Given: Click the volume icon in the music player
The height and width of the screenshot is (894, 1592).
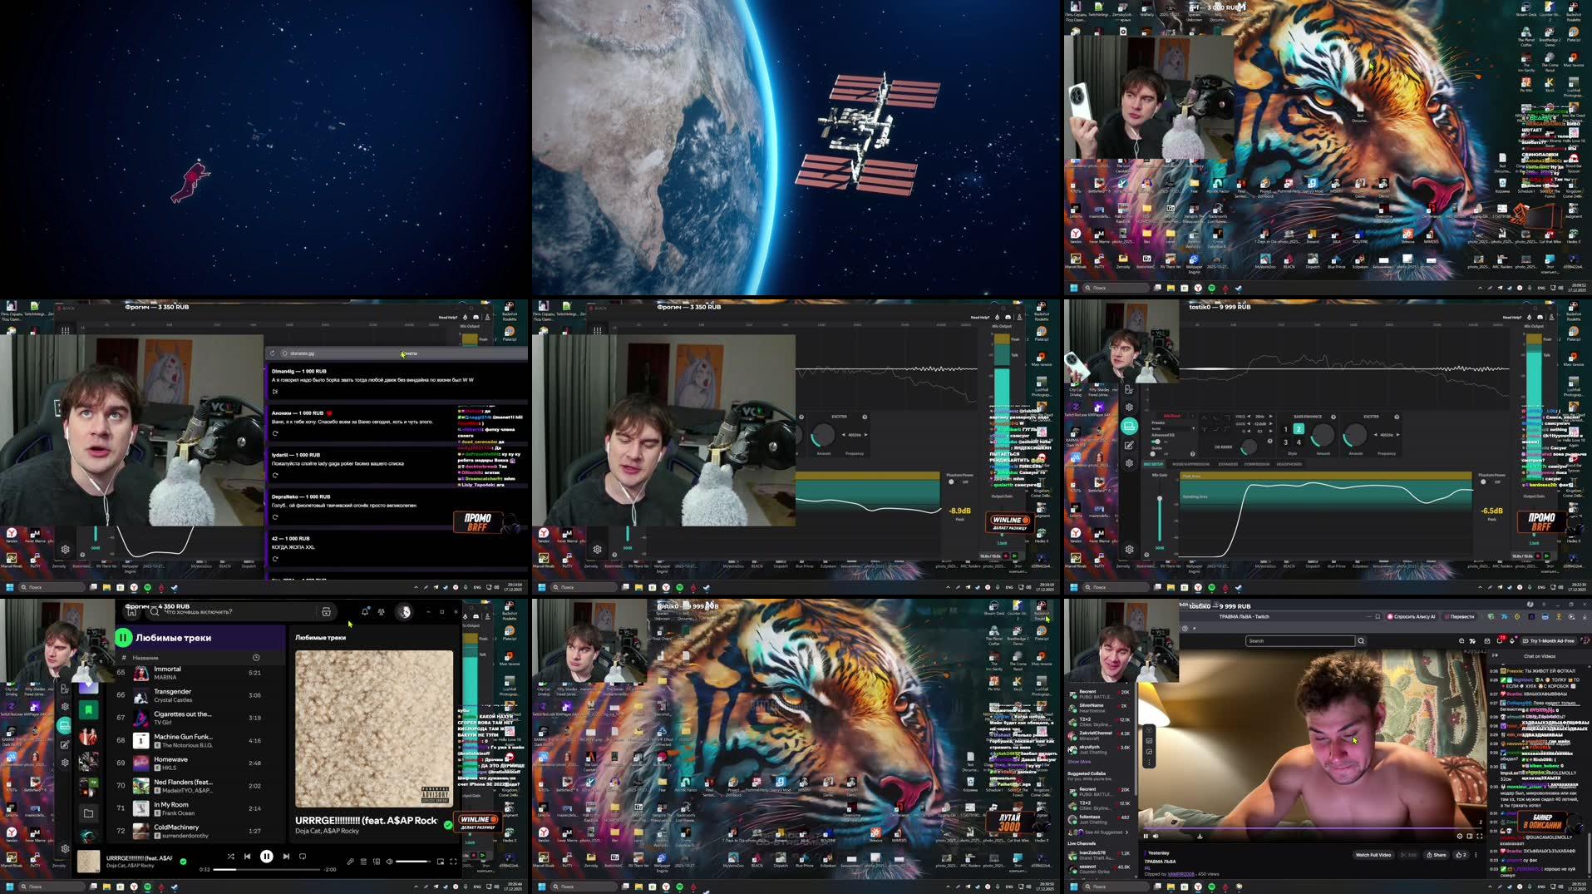Looking at the screenshot, I should pyautogui.click(x=387, y=861).
